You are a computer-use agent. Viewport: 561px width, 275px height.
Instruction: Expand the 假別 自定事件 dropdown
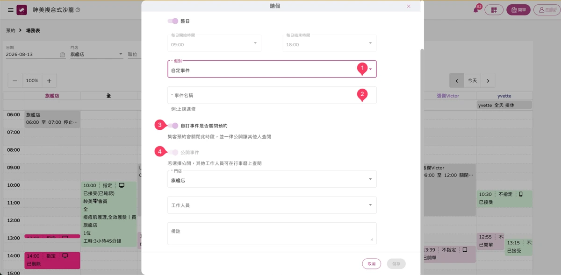tap(272, 69)
